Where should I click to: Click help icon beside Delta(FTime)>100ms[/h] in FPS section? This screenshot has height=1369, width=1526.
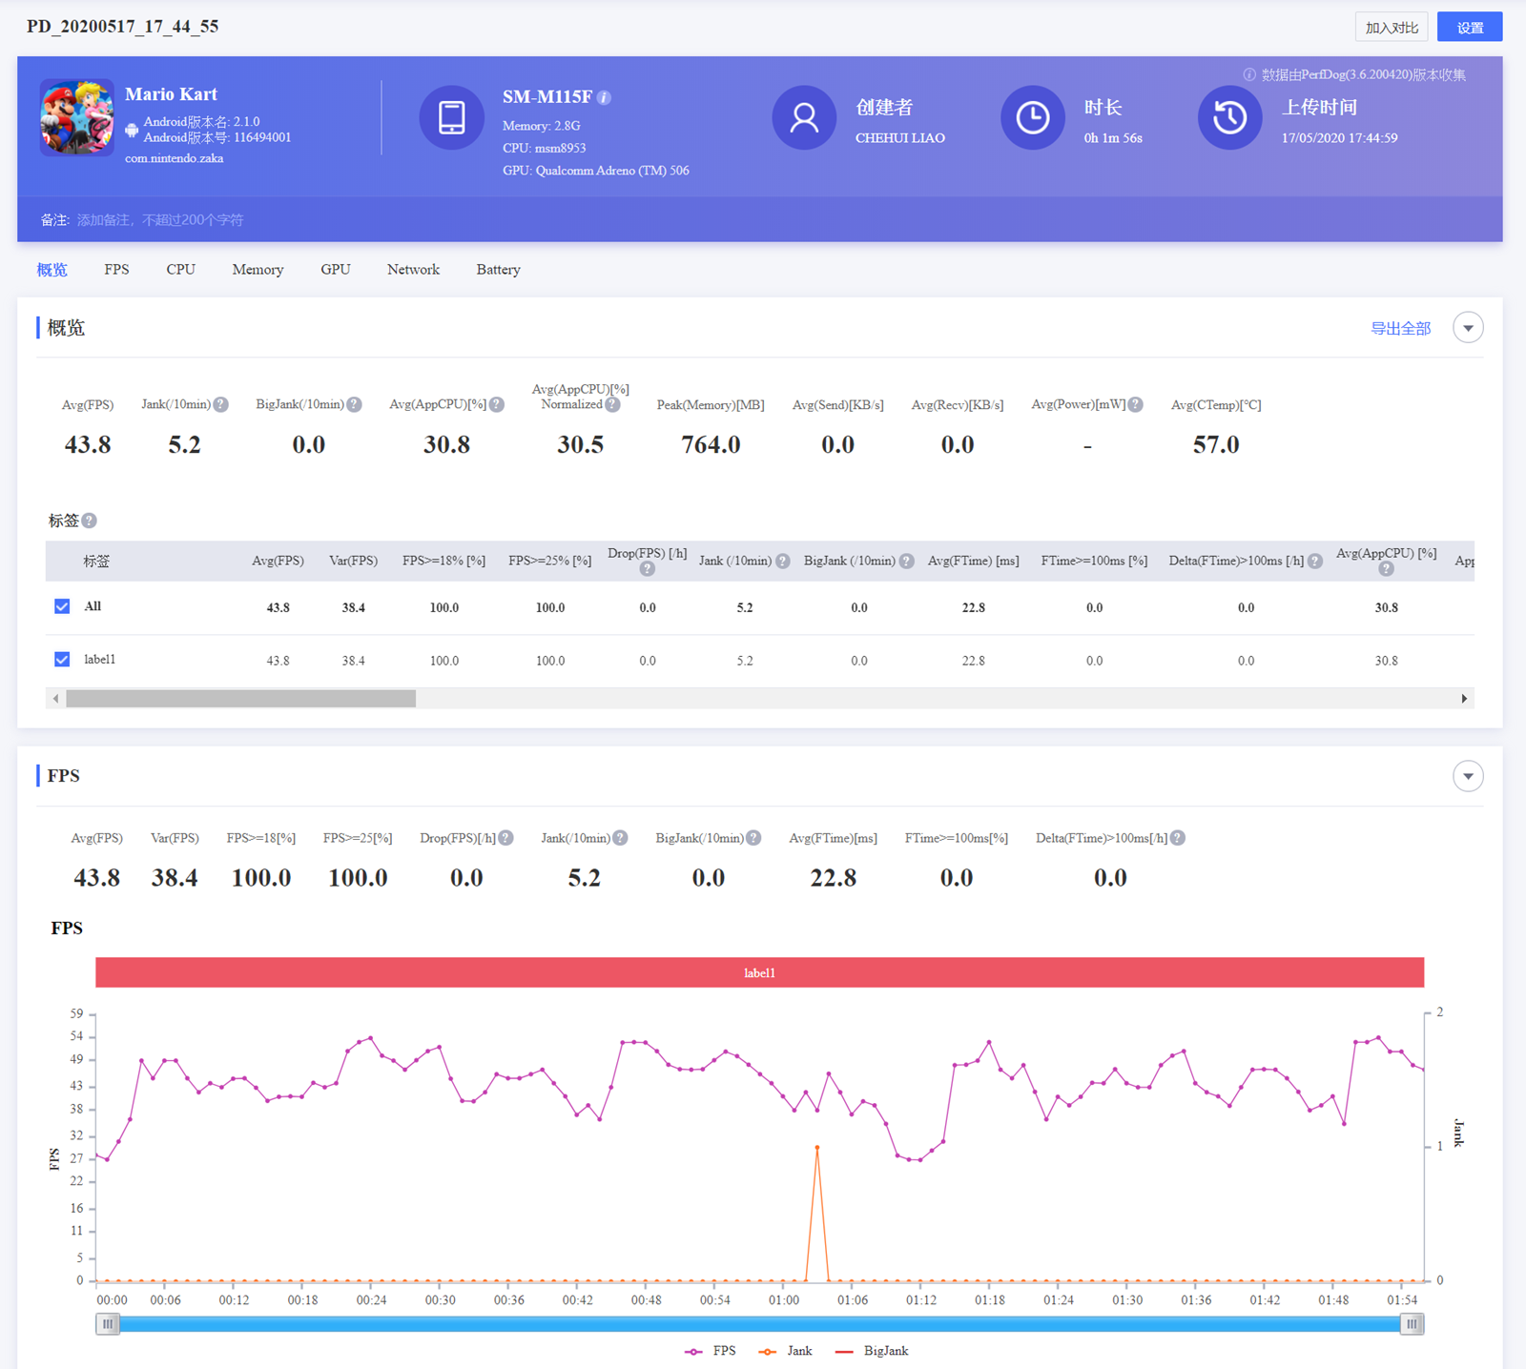tap(1178, 838)
